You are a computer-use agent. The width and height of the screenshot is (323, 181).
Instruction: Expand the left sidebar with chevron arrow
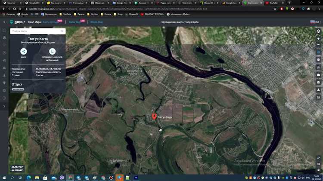tap(4, 106)
